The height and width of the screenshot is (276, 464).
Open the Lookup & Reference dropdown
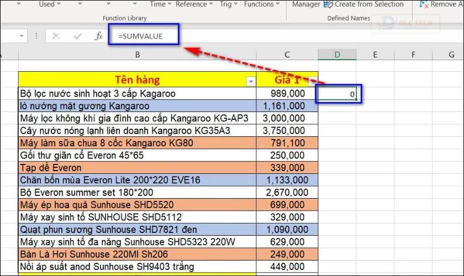tap(194, 4)
